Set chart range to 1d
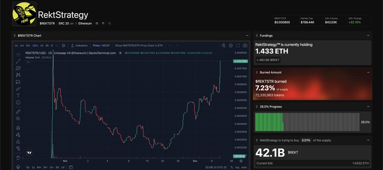 [63, 167]
